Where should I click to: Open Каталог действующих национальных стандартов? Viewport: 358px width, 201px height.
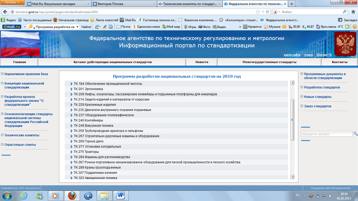[112, 62]
